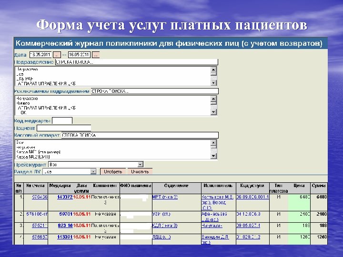Screen dimensions: 343x257
Task: Click the Отобрать button
Action: point(113,171)
